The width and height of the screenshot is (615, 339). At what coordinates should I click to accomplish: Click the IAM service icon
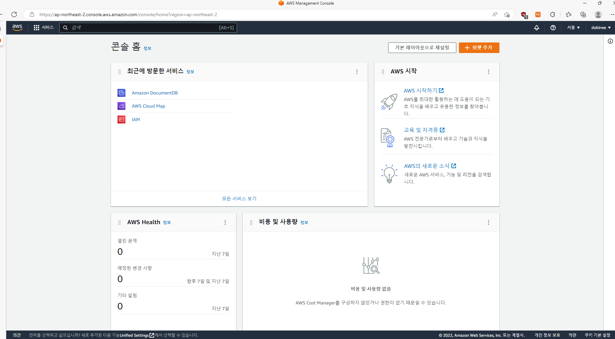coord(121,119)
